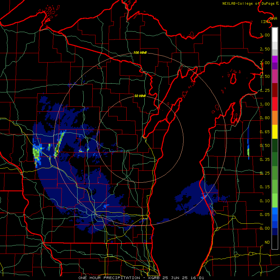The image size is (280, 280).
Task: Click the 0.35 scale value
Action: pos(265,160)
